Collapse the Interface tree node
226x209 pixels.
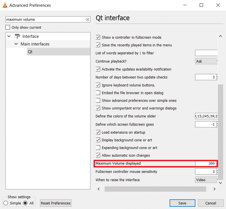9,36
